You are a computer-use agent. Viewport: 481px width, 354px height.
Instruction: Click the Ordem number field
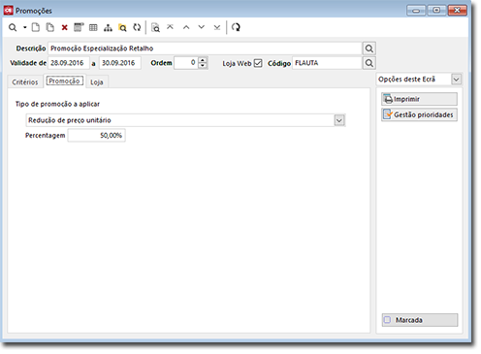(x=186, y=63)
